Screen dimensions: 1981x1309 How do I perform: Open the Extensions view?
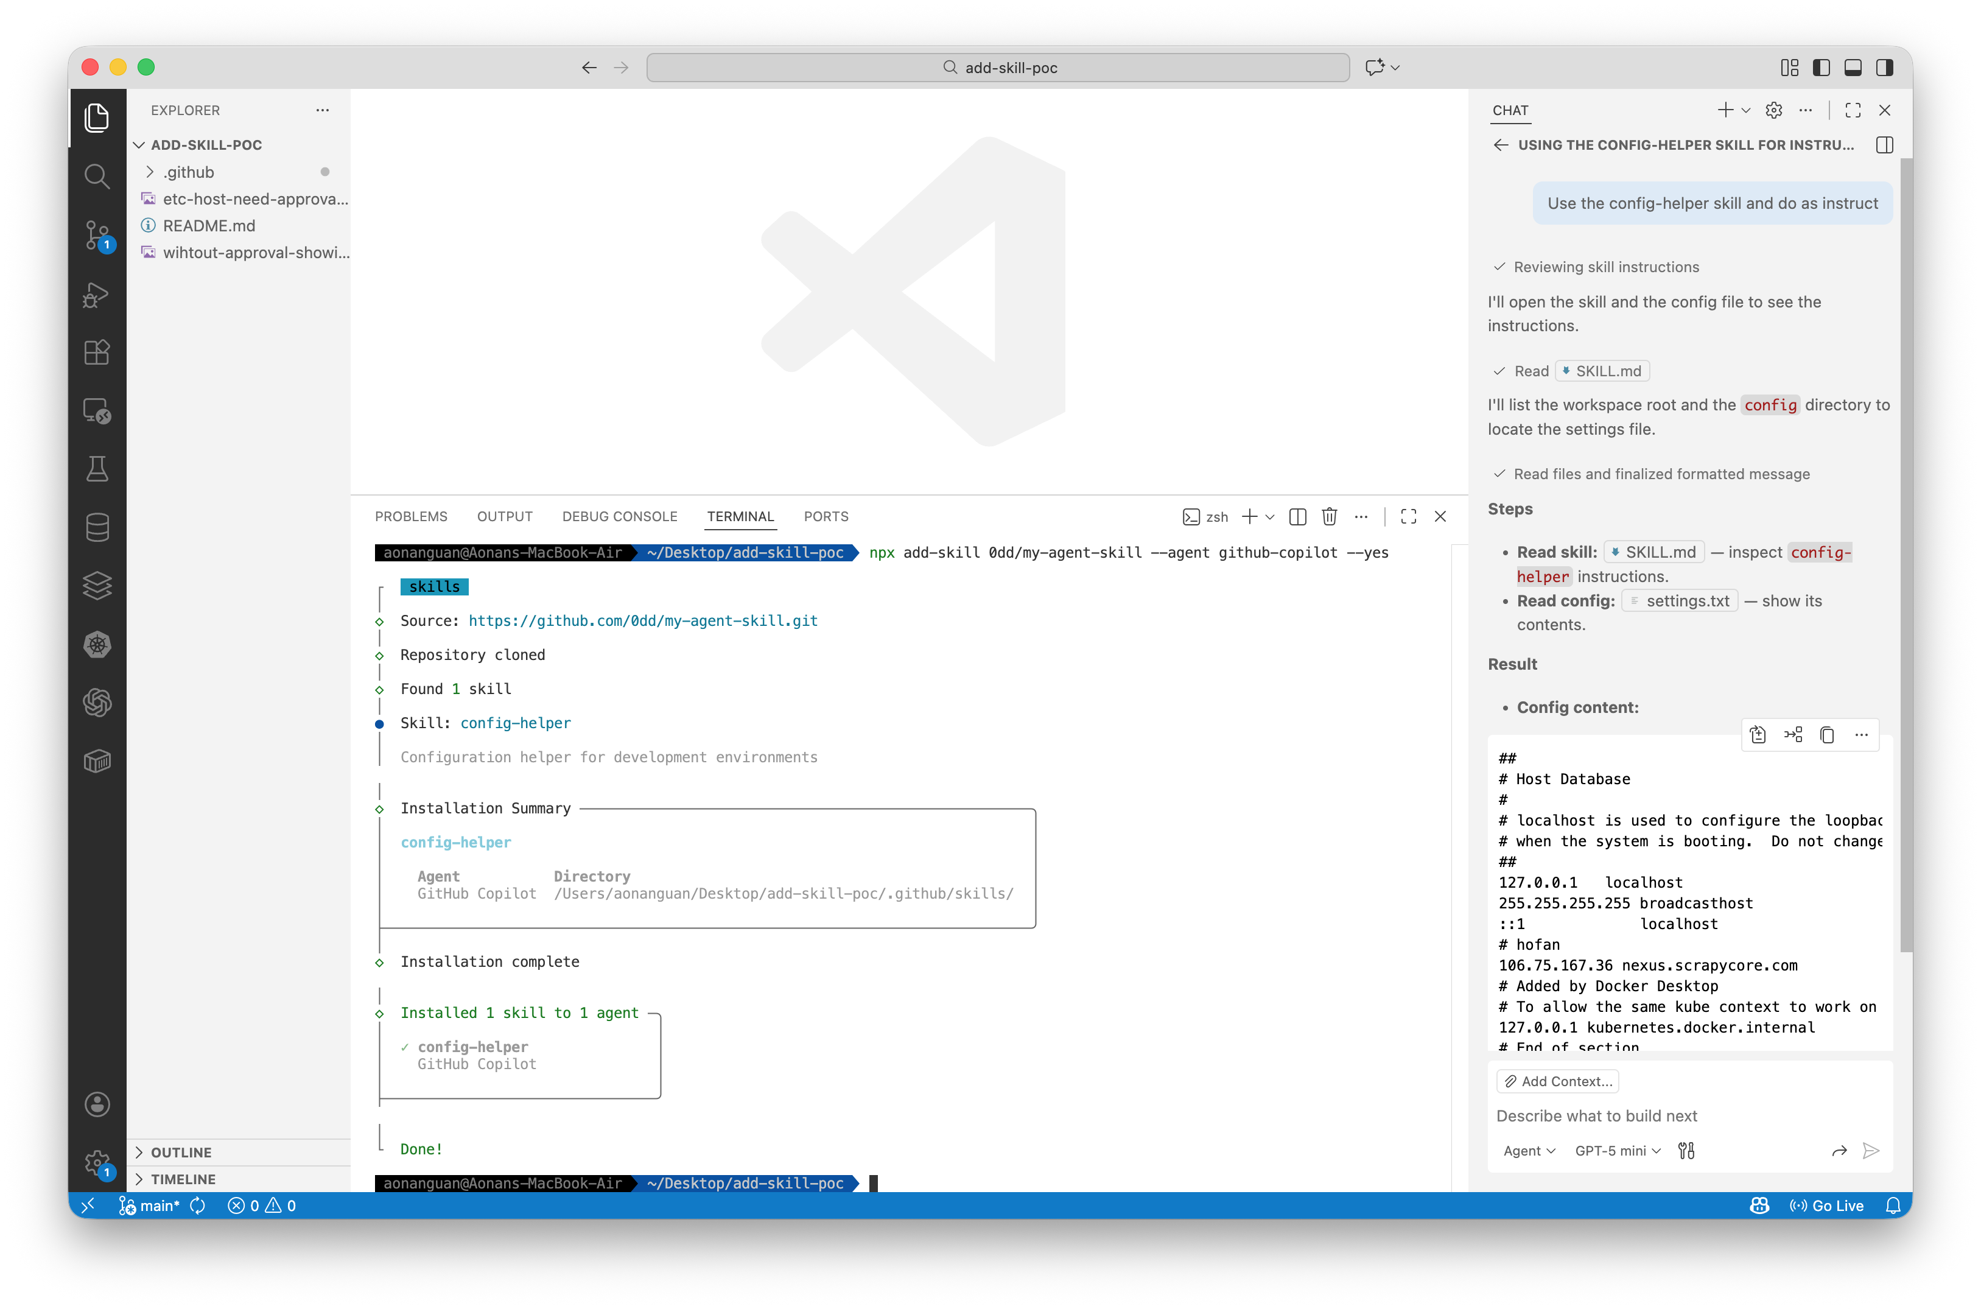tap(97, 351)
